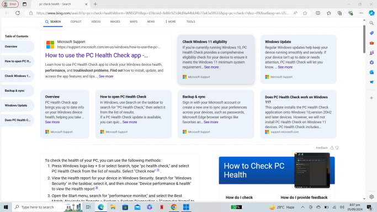Viewport: 377px width, 212px height.
Task: Click the thumbs down feedback icon
Action: tap(337, 148)
